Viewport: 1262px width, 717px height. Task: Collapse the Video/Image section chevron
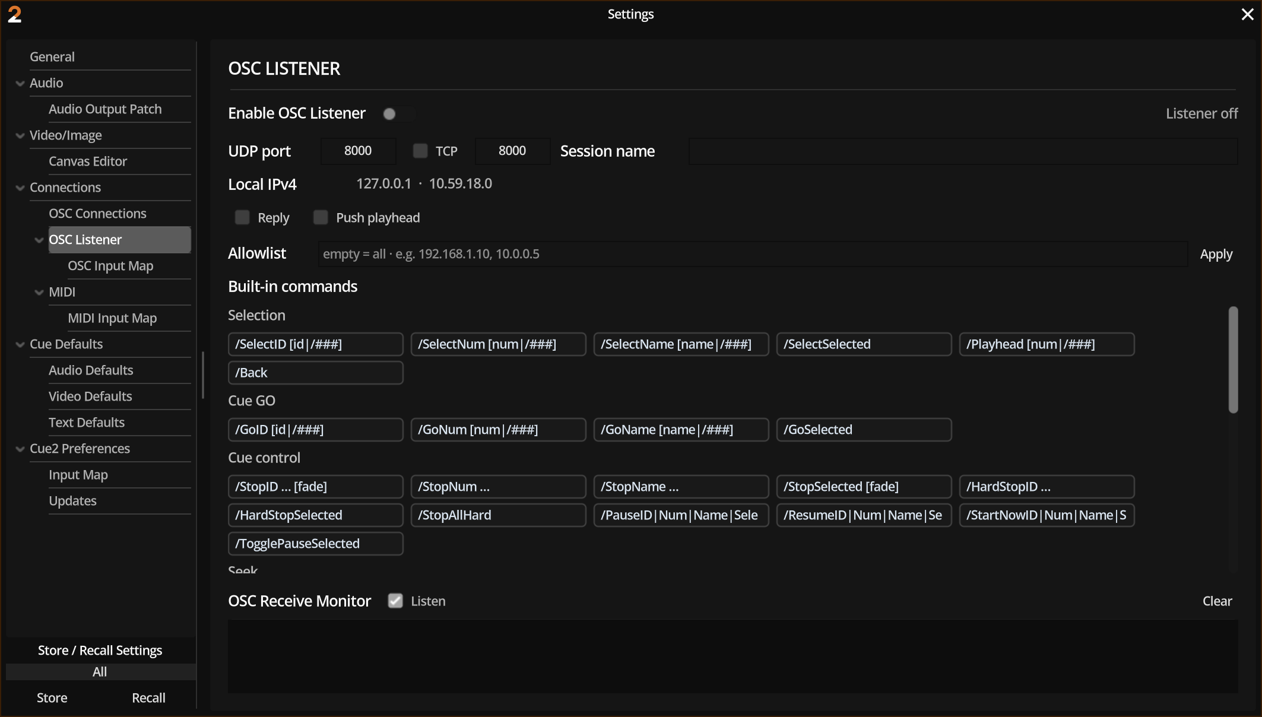point(20,135)
